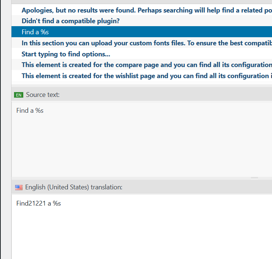This screenshot has height=259, width=272.
Task: Click the "%s" placeholder in translation text
Action: [57, 203]
